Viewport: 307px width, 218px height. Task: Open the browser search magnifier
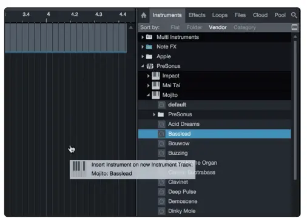(x=294, y=15)
